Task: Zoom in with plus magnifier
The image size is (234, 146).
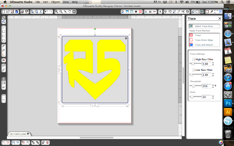Action: pos(56,12)
